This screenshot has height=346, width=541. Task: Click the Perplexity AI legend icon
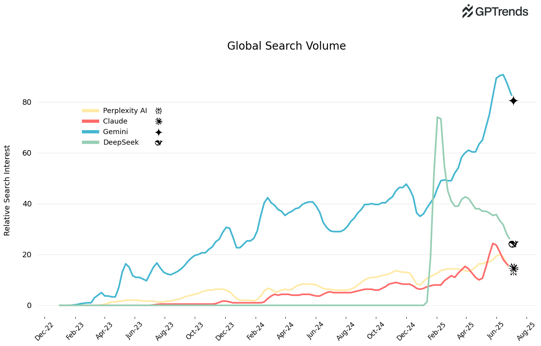(158, 111)
